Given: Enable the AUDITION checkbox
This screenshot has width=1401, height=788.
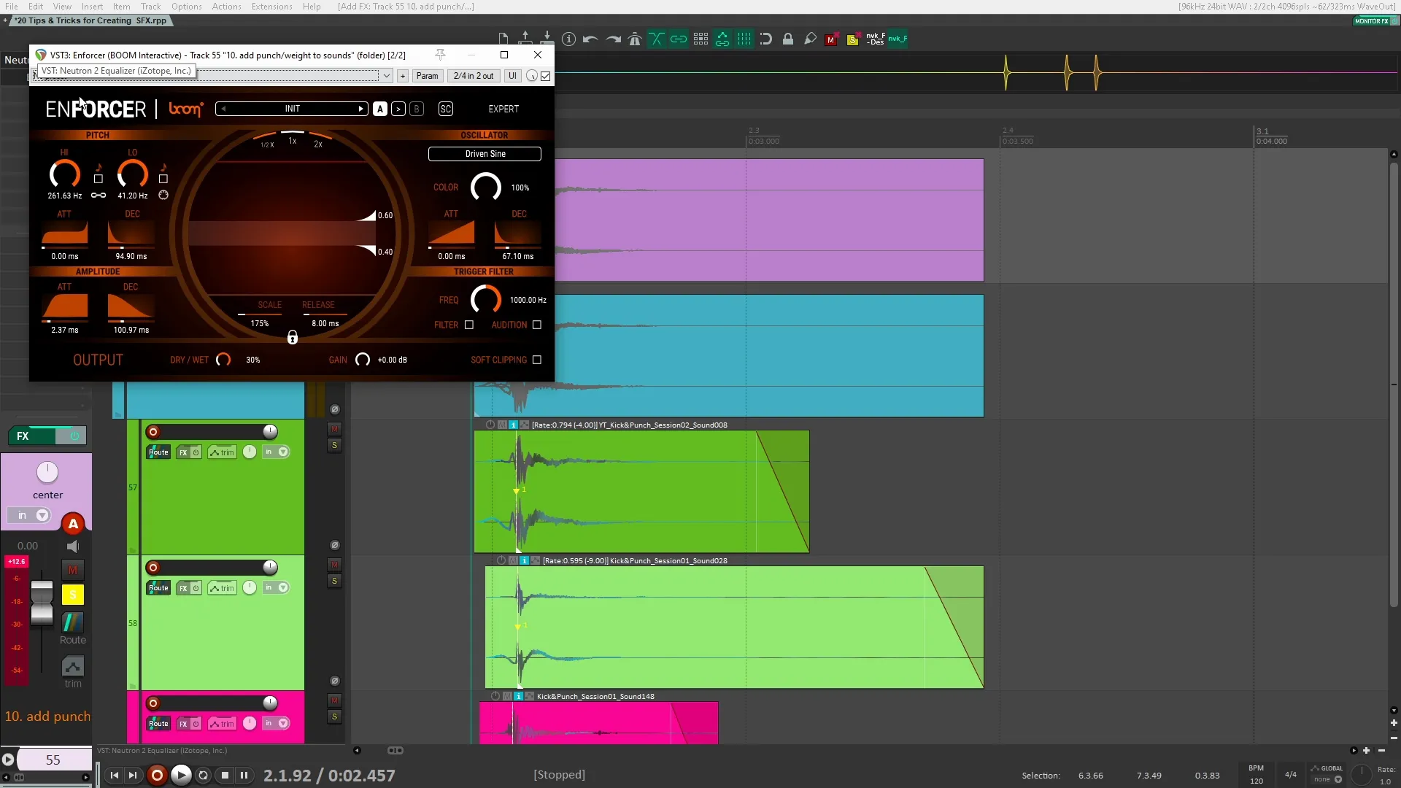Looking at the screenshot, I should point(537,325).
